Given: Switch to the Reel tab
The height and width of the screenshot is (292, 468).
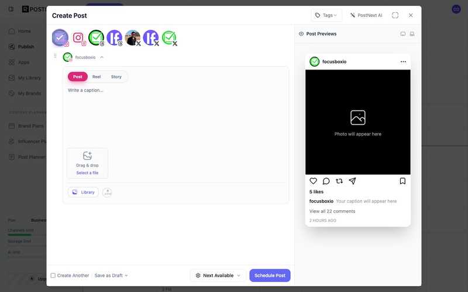Looking at the screenshot, I should coord(97,77).
